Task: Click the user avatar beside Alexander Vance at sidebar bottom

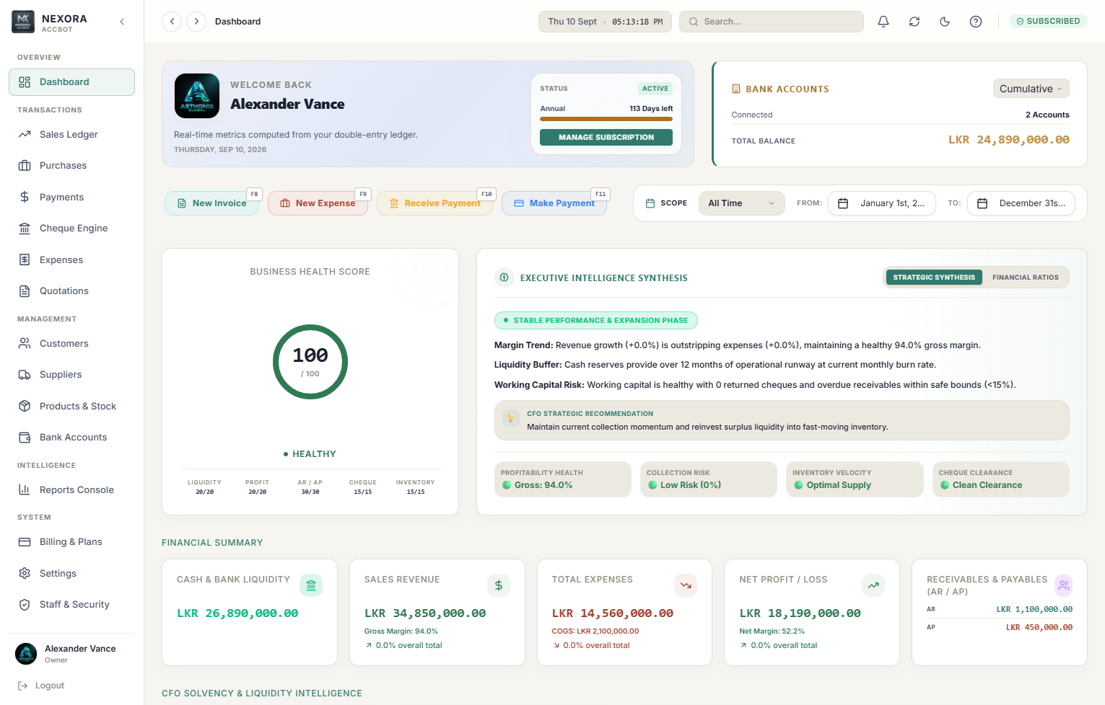Action: point(26,654)
